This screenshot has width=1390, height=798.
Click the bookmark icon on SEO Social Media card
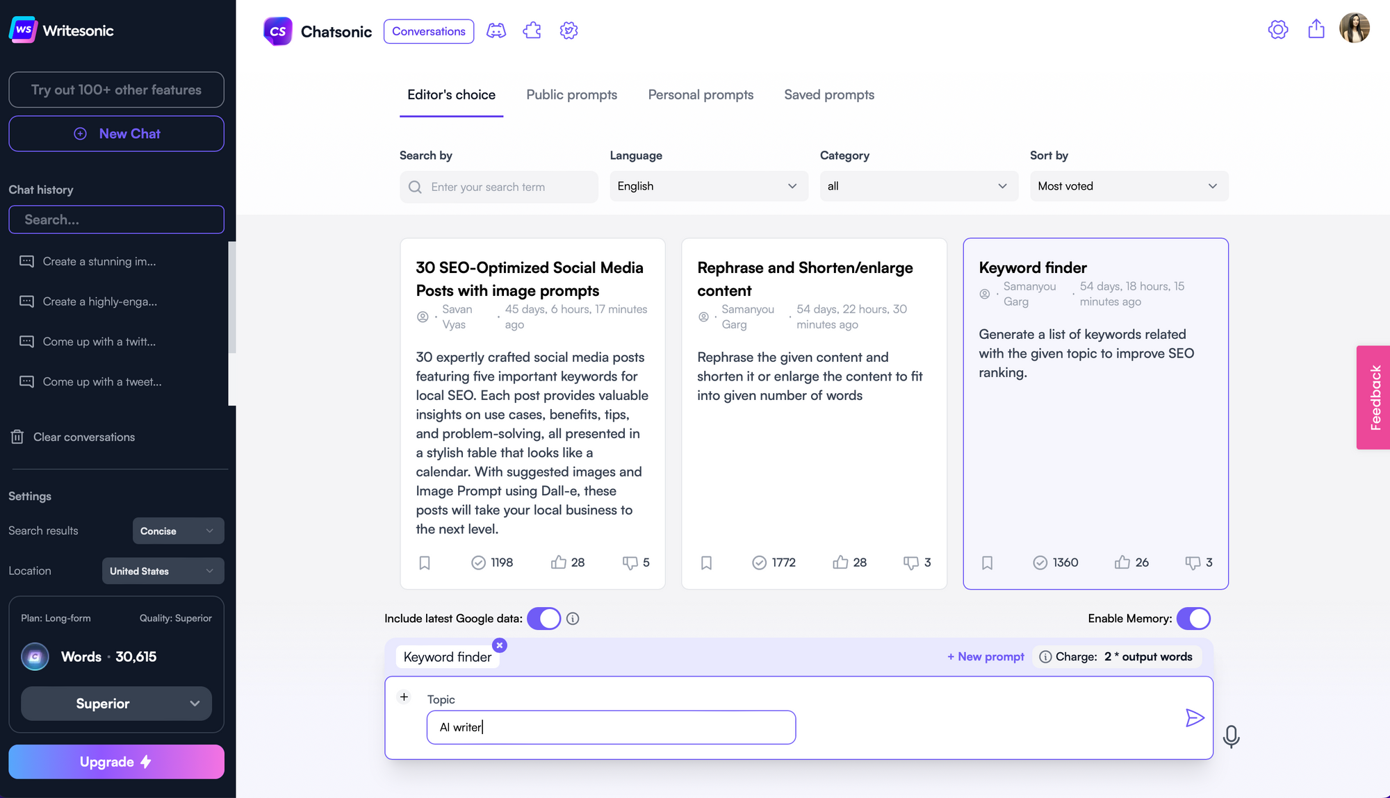tap(425, 563)
